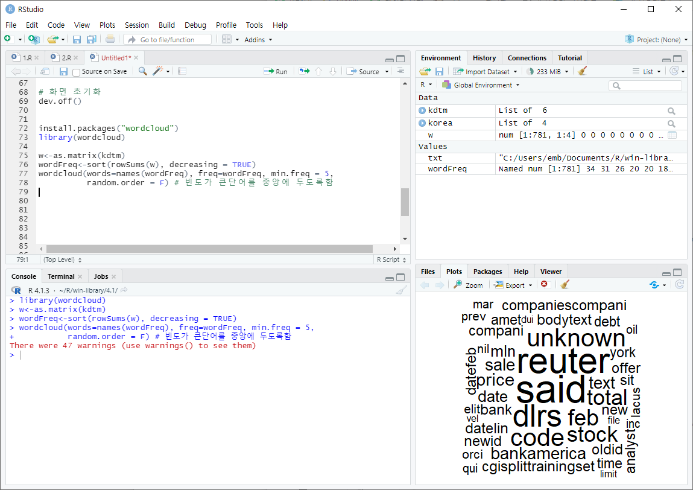
Task: Clear console broom icon
Action: coord(401,290)
